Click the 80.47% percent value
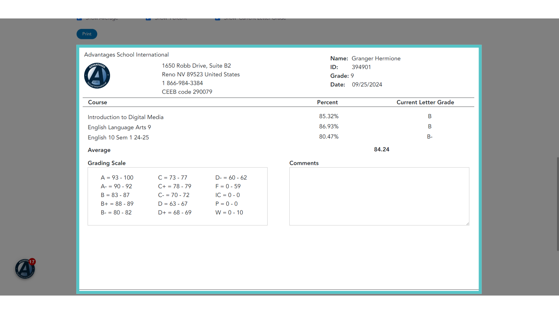559x314 pixels. coord(329,137)
